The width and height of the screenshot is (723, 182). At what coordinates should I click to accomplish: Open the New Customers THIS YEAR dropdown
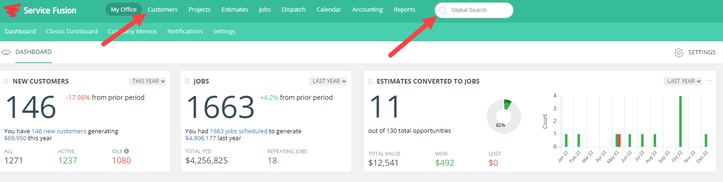click(147, 81)
